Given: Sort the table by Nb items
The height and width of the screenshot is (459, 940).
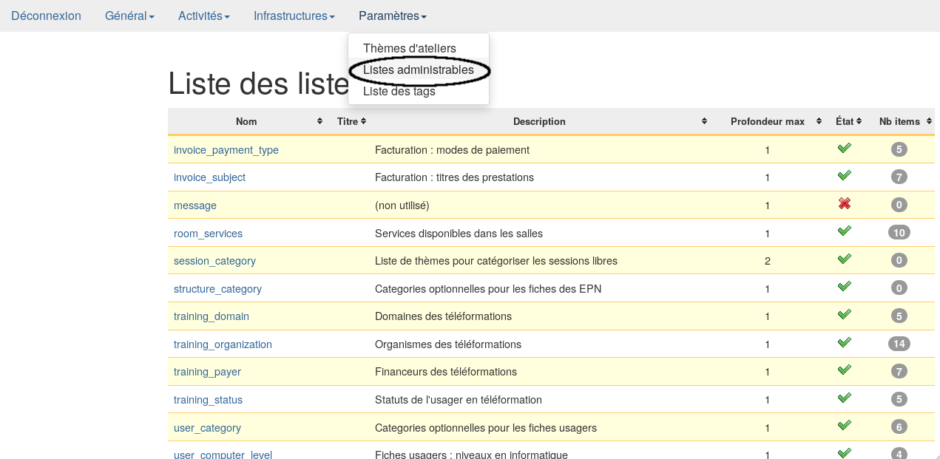Looking at the screenshot, I should coord(930,121).
